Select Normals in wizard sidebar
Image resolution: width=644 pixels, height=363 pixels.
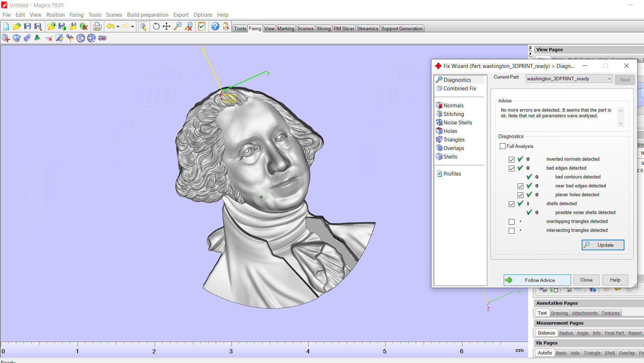pyautogui.click(x=450, y=106)
